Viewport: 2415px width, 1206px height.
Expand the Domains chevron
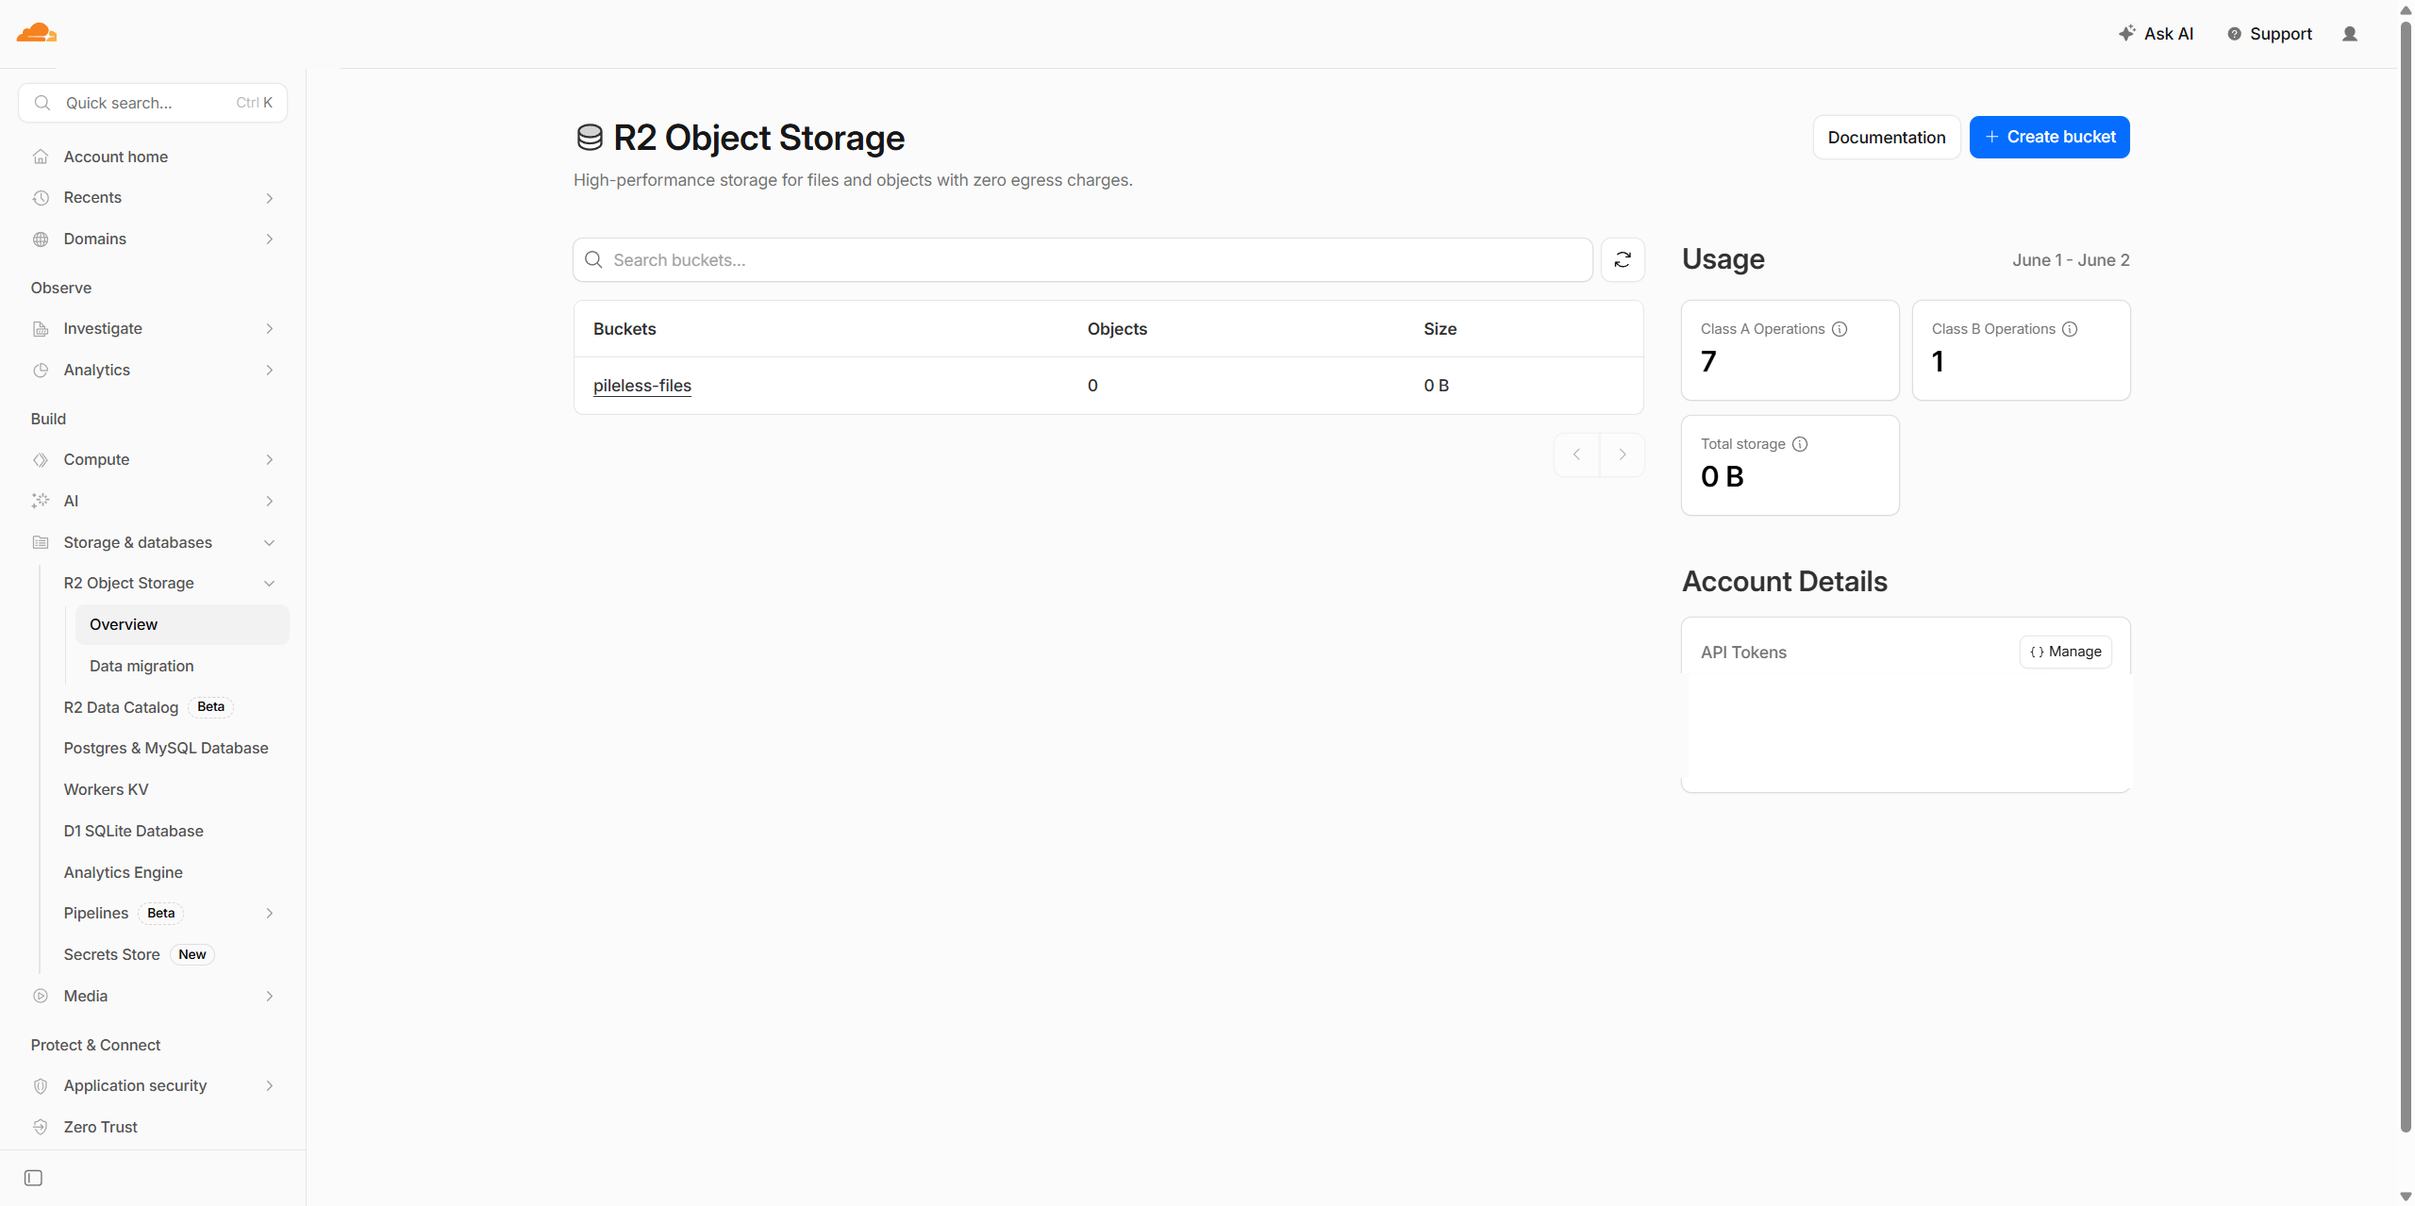[x=270, y=240]
